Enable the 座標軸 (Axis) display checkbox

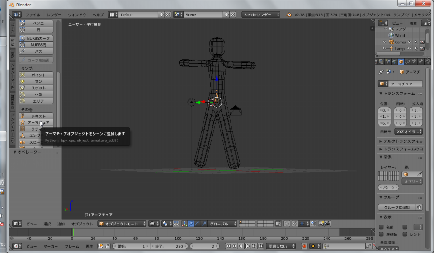tap(381, 234)
